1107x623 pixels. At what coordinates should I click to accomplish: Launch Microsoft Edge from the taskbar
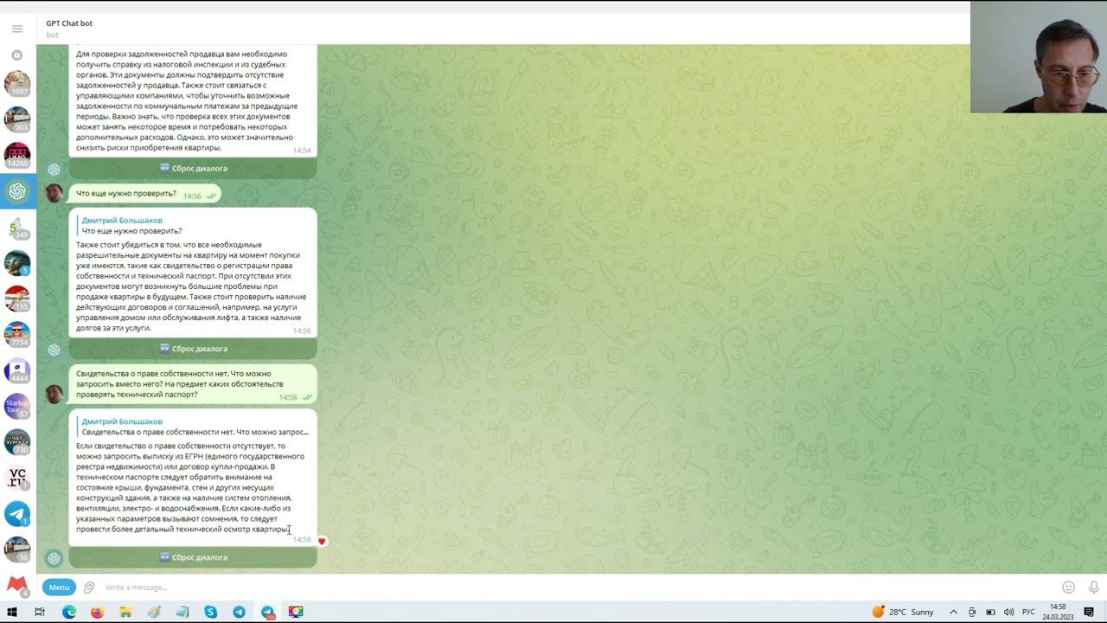[68, 612]
